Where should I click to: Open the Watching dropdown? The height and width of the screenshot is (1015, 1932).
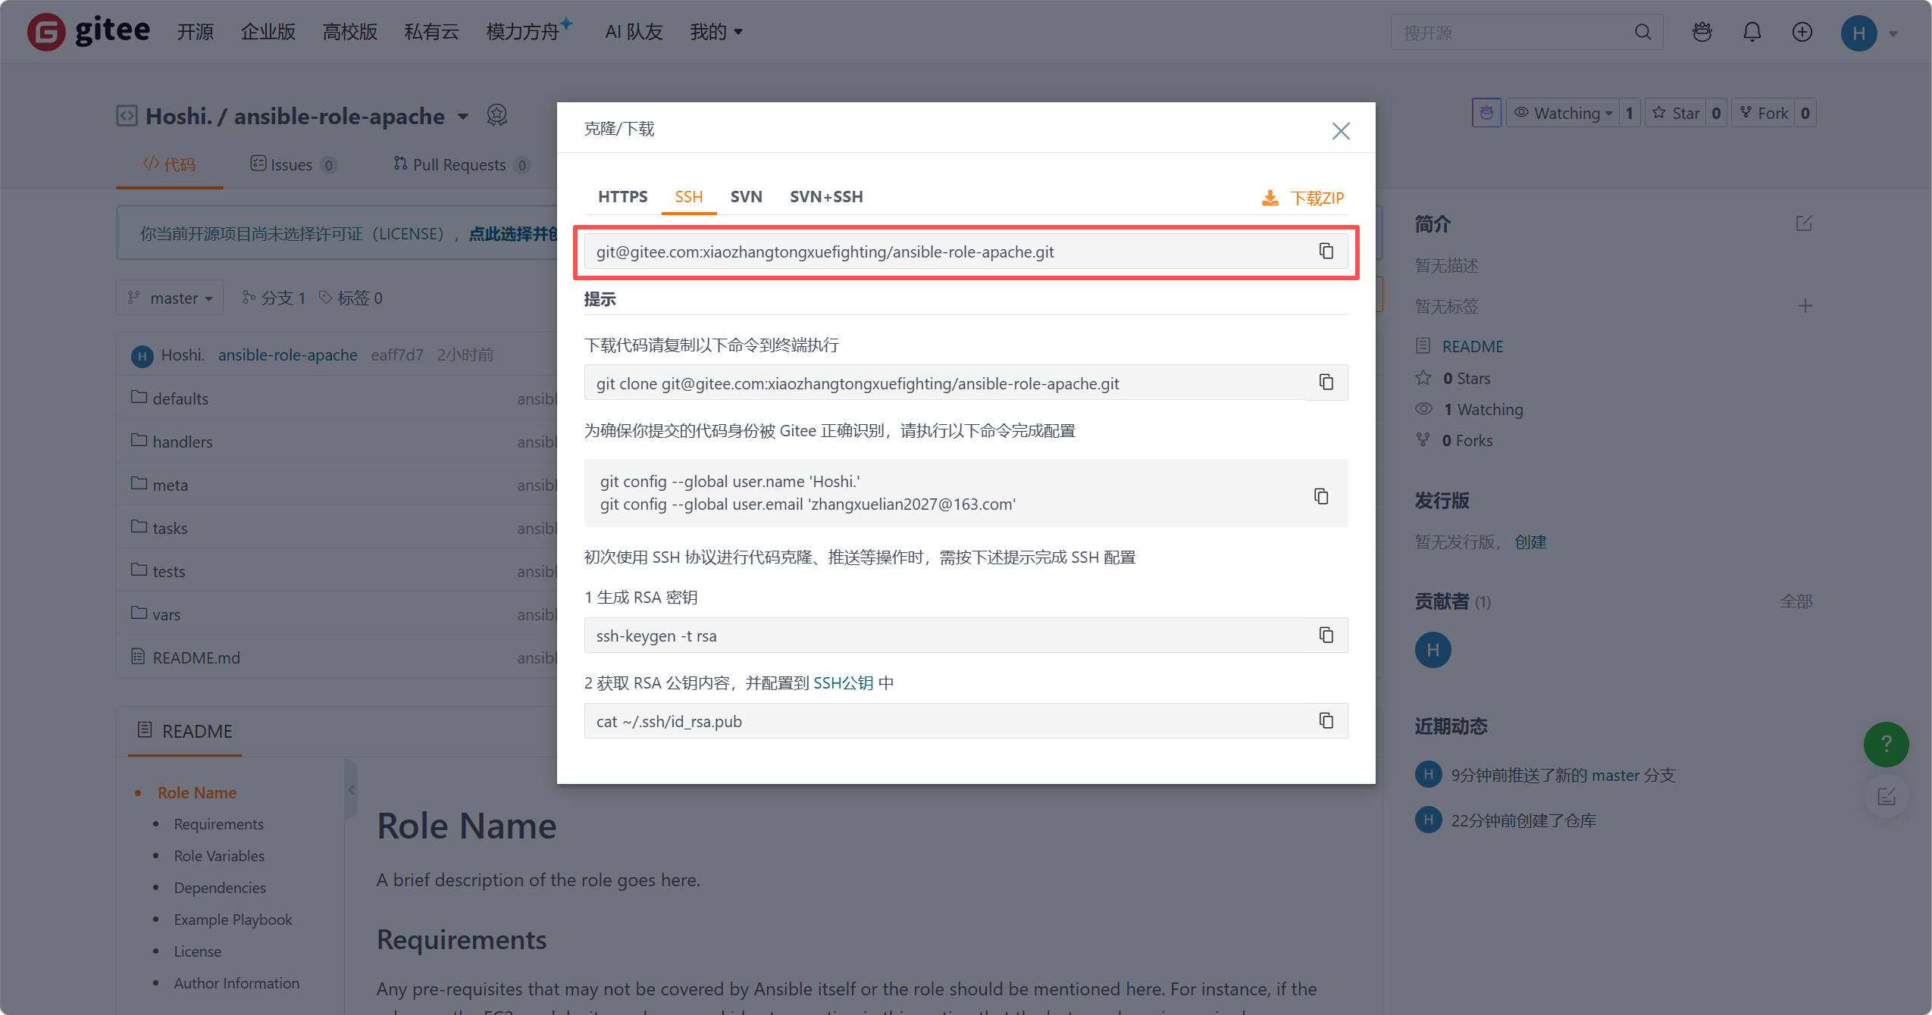coord(1562,113)
